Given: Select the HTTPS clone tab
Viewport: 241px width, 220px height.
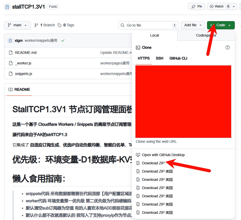Looking at the screenshot, I should tap(144, 58).
